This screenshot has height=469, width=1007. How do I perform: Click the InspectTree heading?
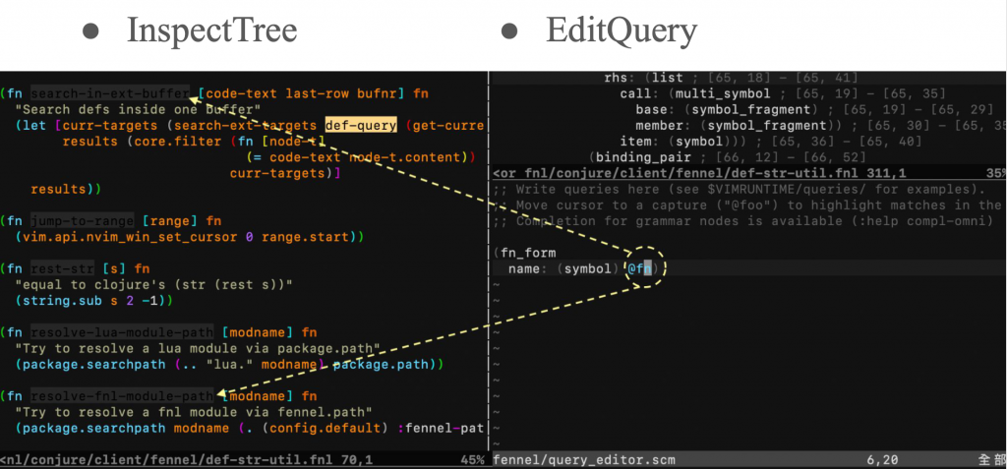(x=212, y=30)
